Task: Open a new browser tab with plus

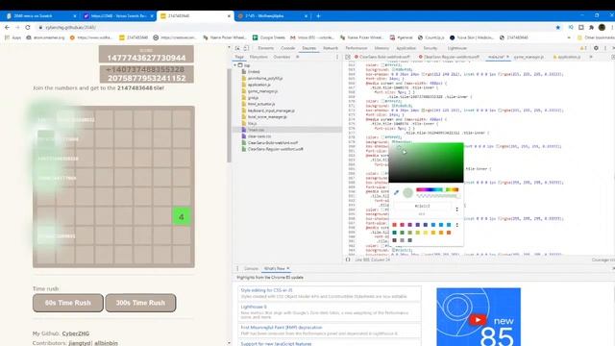Action: [x=318, y=15]
